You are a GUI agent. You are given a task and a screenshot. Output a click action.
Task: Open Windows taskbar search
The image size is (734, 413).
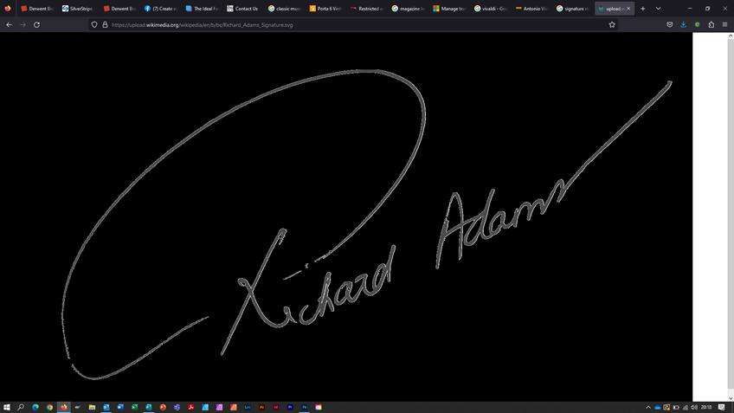tap(21, 408)
